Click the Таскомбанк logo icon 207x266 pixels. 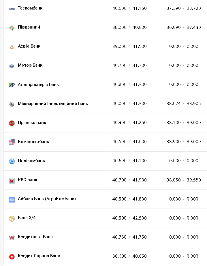[x=12, y=9]
